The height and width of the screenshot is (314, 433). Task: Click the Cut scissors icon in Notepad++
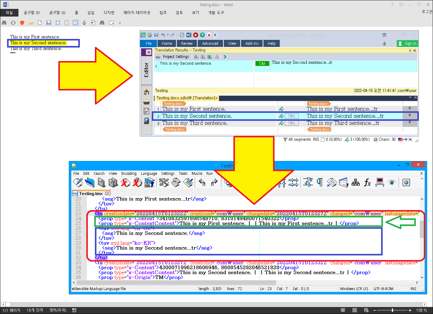point(164,182)
